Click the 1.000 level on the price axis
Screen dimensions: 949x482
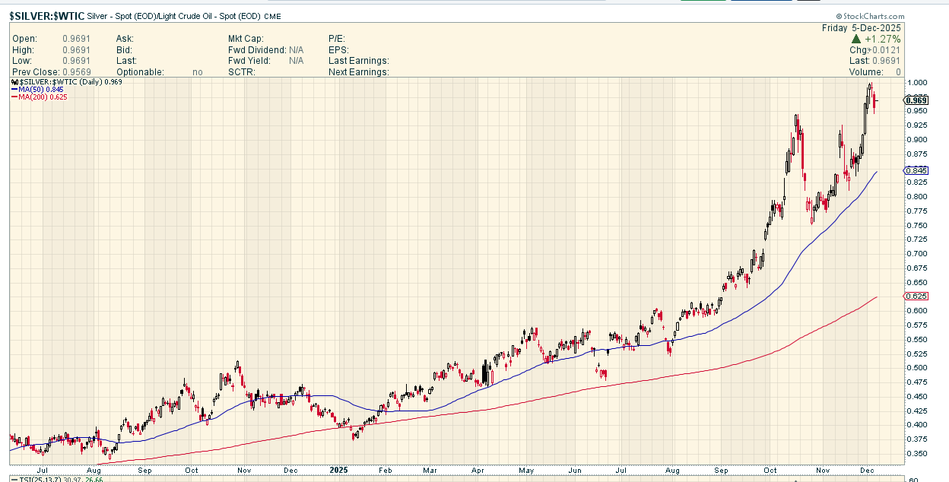pyautogui.click(x=916, y=82)
